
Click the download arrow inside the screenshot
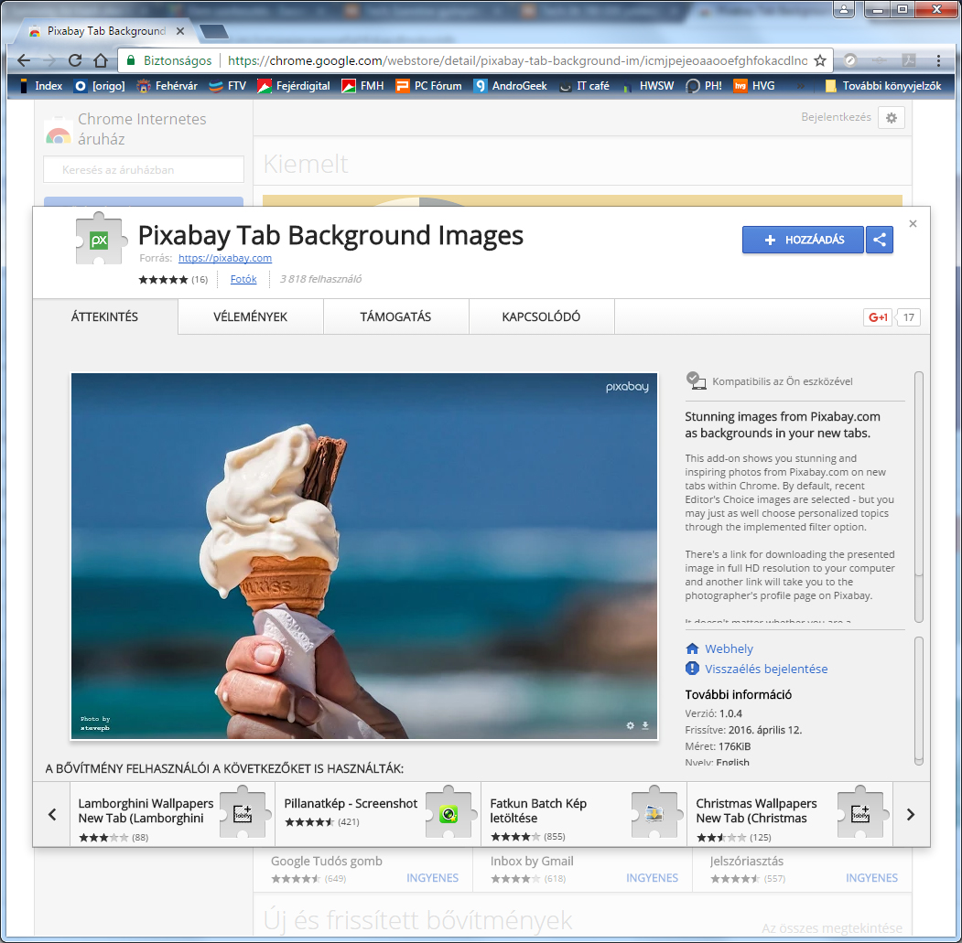tap(645, 725)
